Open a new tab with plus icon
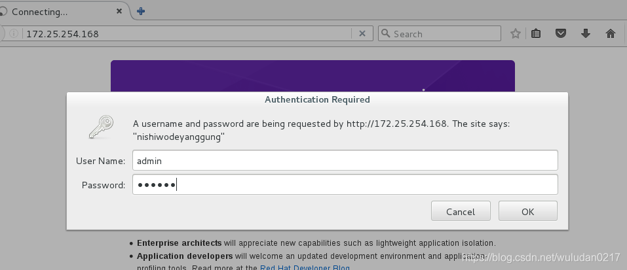627x270 pixels. click(x=140, y=12)
